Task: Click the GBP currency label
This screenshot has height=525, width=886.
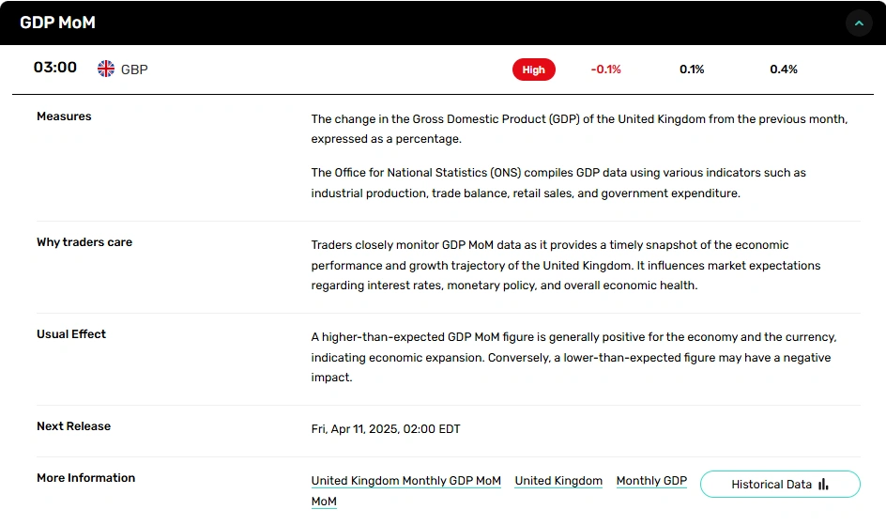Action: pyautogui.click(x=134, y=69)
